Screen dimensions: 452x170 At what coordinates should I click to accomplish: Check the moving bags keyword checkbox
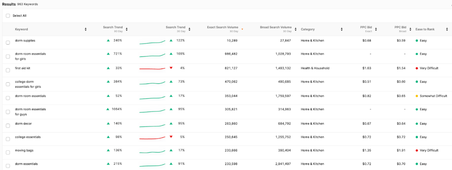coord(8,153)
